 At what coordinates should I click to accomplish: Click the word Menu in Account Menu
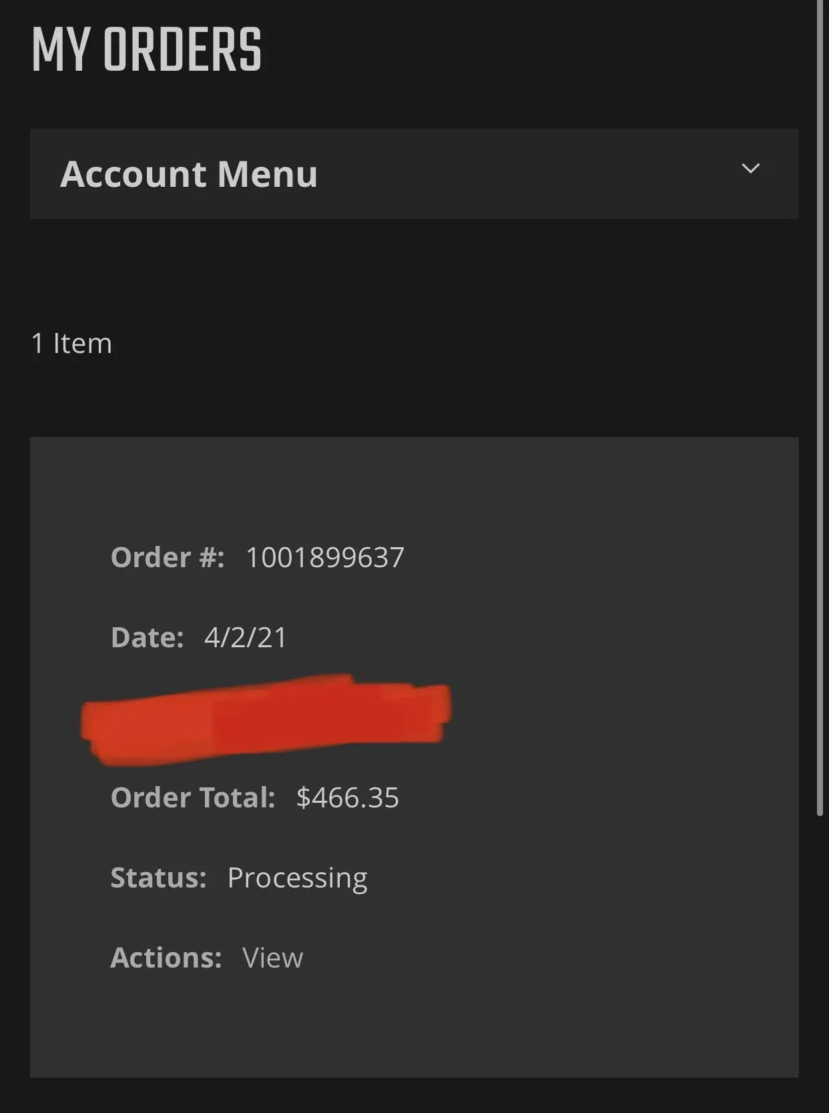(x=267, y=174)
